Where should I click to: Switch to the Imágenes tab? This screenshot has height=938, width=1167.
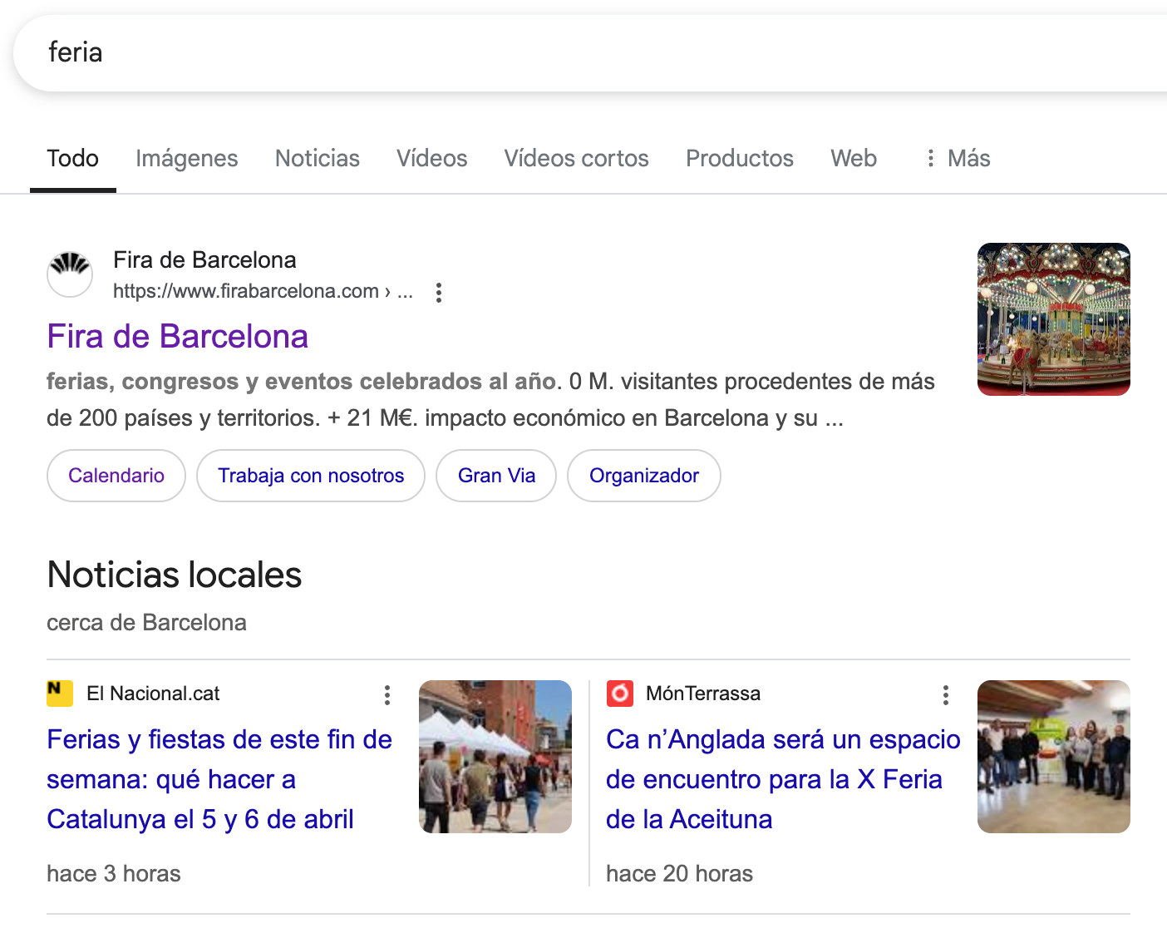click(x=186, y=158)
